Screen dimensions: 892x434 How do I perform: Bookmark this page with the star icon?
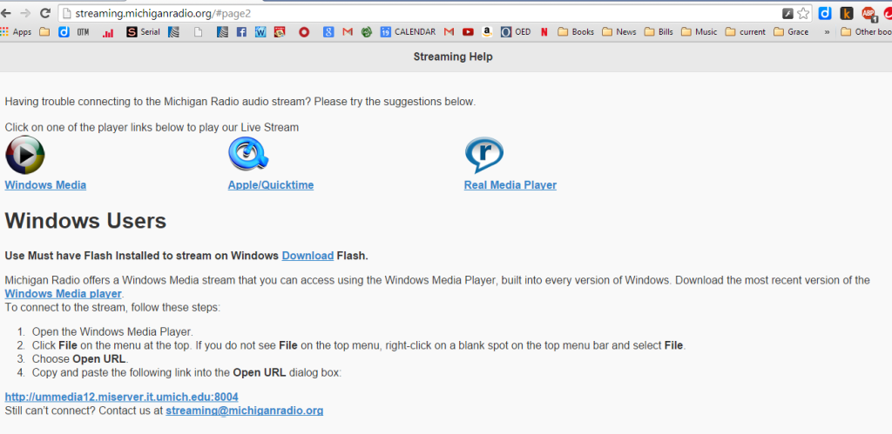click(802, 14)
